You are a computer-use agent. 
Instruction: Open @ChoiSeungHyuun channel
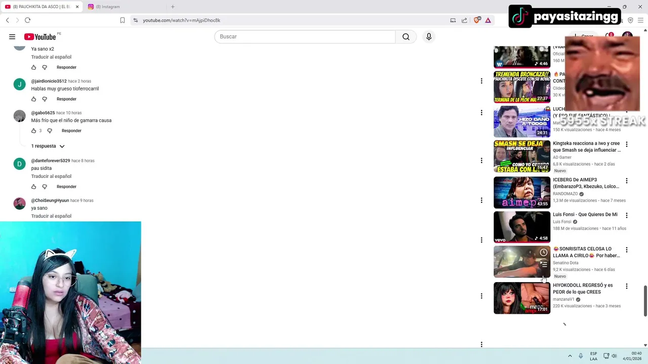(x=50, y=200)
